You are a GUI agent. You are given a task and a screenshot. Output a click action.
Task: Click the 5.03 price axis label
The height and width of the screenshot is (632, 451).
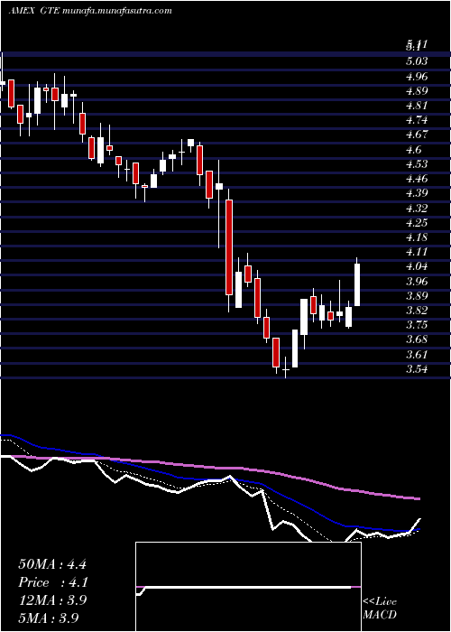pyautogui.click(x=417, y=61)
